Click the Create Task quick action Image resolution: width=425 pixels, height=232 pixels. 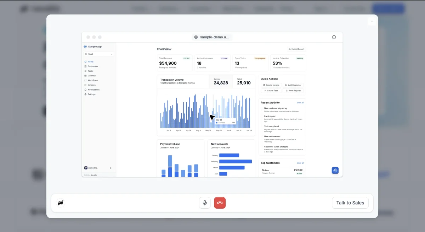271,91
